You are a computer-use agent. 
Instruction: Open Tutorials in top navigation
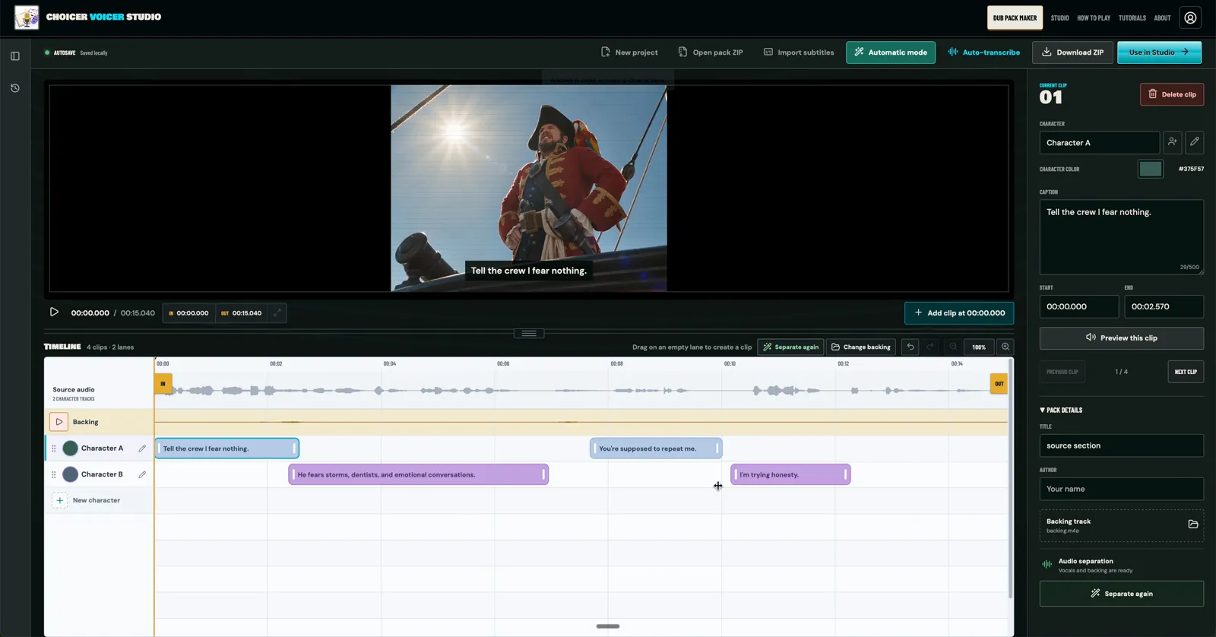[x=1132, y=18]
